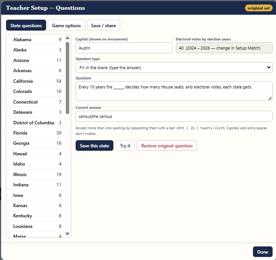Click the Electoral votes field showing 40
Image resolution: width=276 pixels, height=260 pixels.
pos(224,48)
